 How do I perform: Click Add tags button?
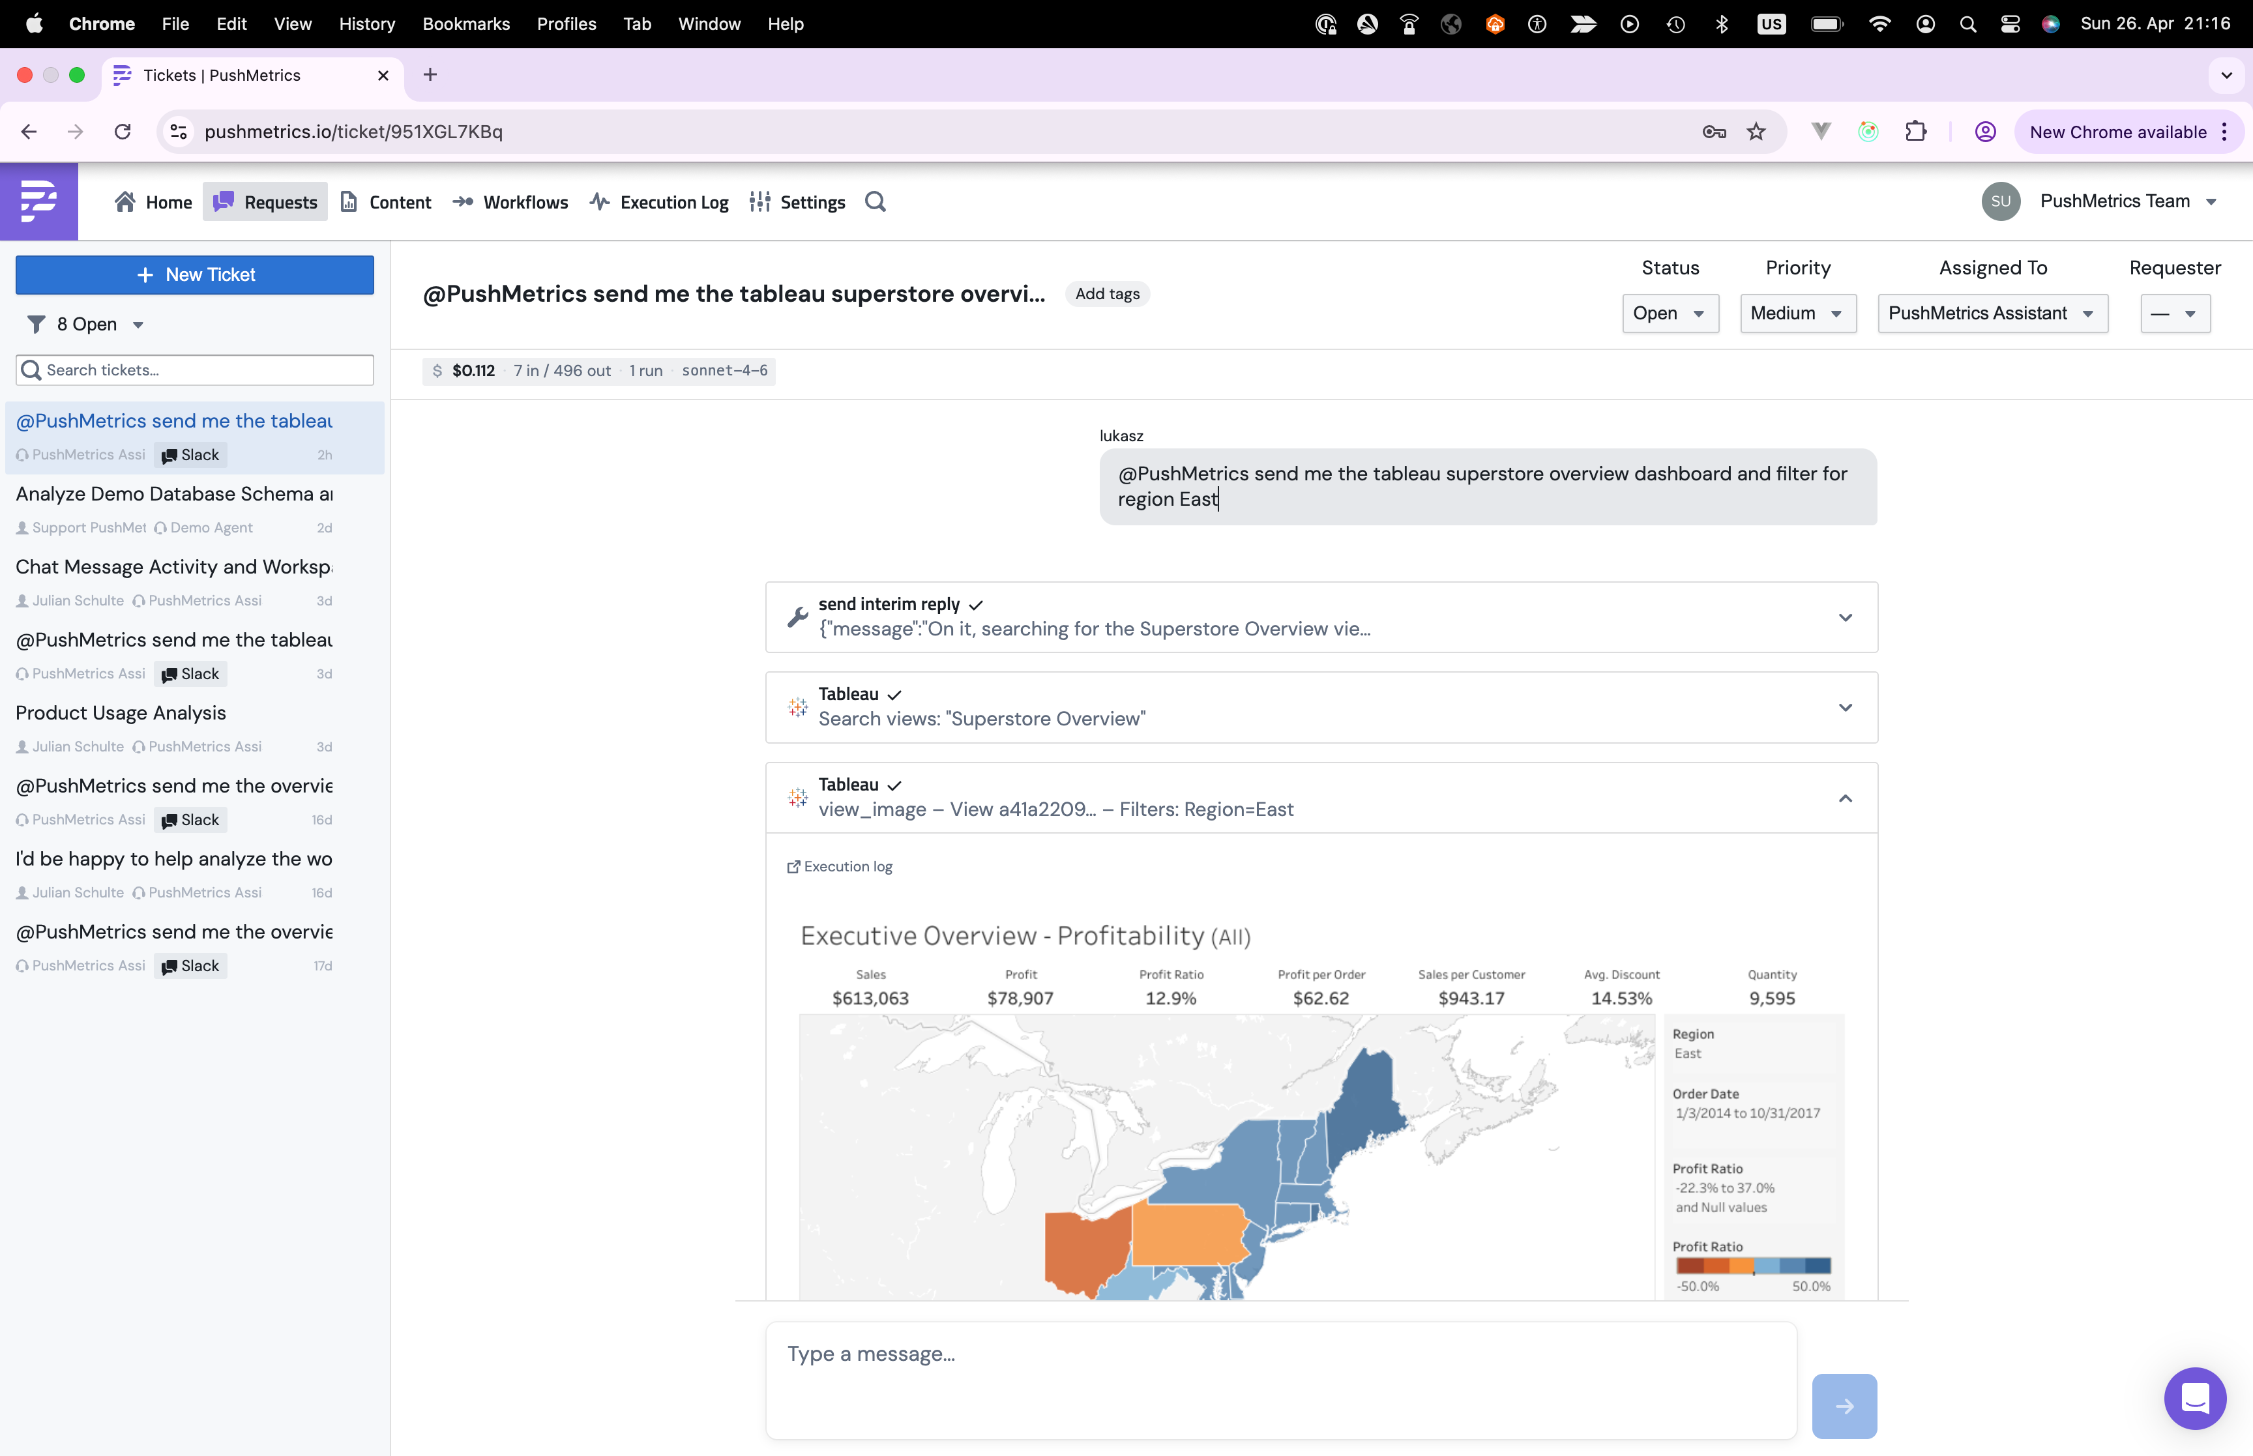(x=1107, y=294)
